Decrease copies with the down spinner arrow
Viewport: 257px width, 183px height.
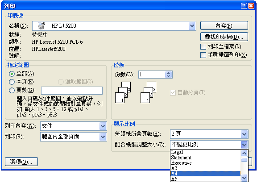tap(168, 76)
